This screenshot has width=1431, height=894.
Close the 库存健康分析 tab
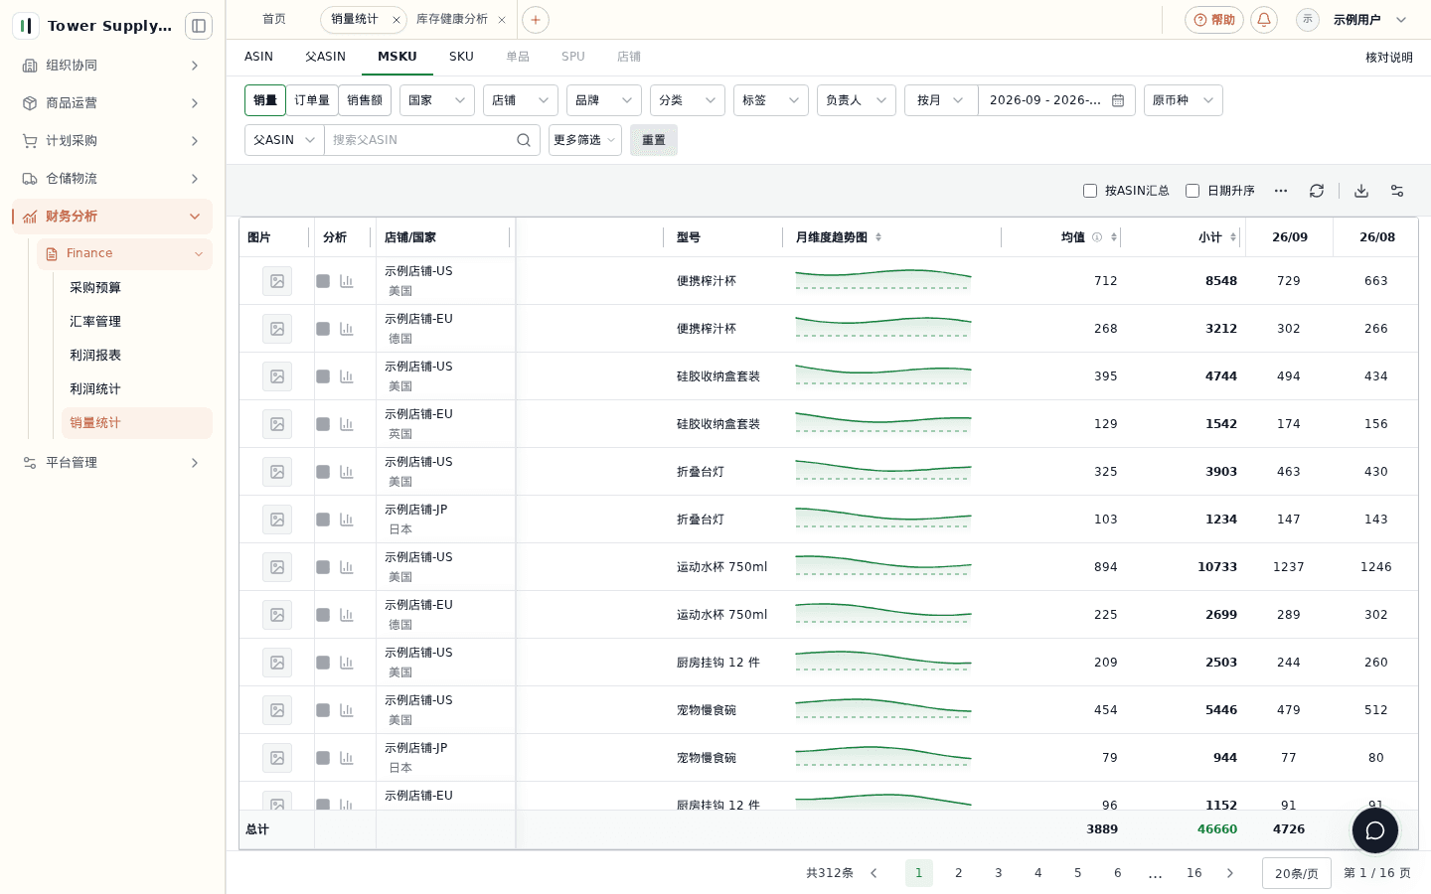(502, 20)
